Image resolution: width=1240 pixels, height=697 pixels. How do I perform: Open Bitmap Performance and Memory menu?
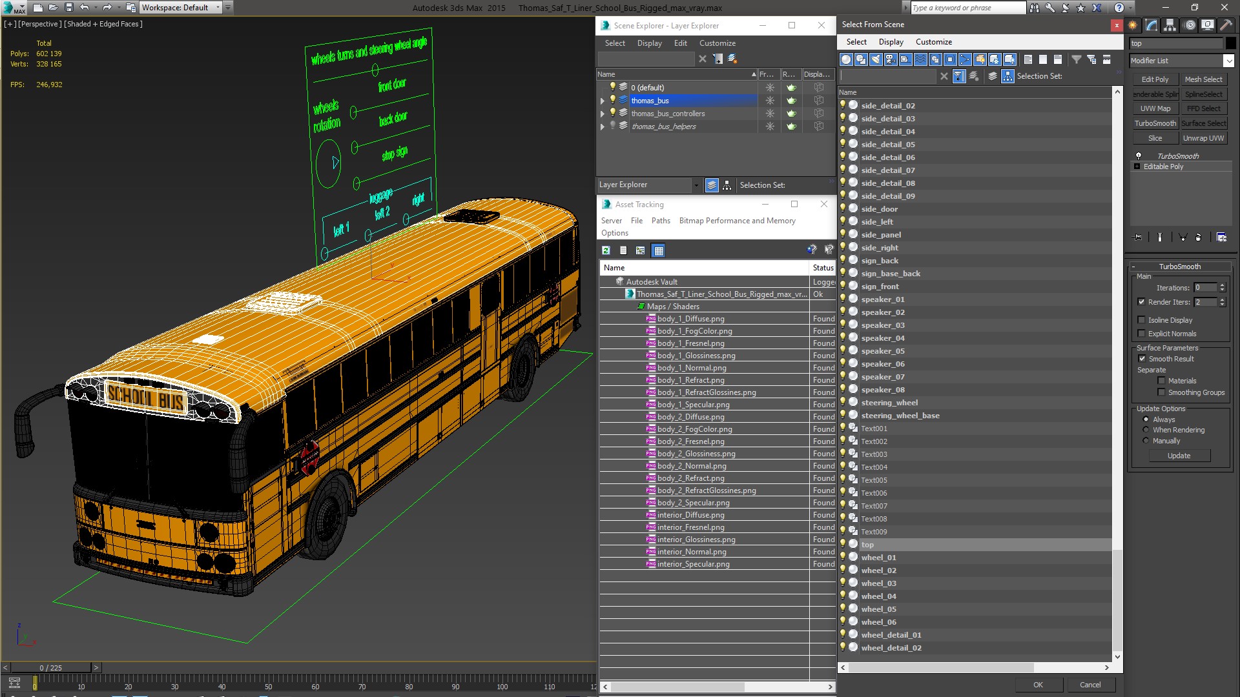[x=737, y=221]
